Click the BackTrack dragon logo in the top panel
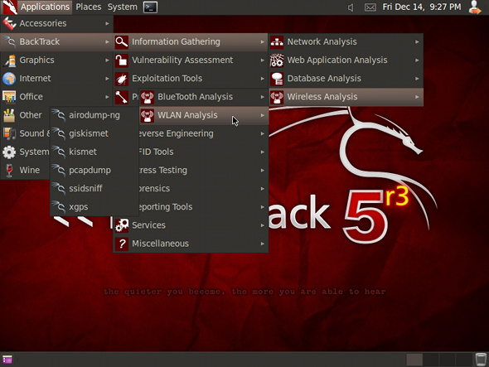This screenshot has height=367, width=489. point(9,7)
